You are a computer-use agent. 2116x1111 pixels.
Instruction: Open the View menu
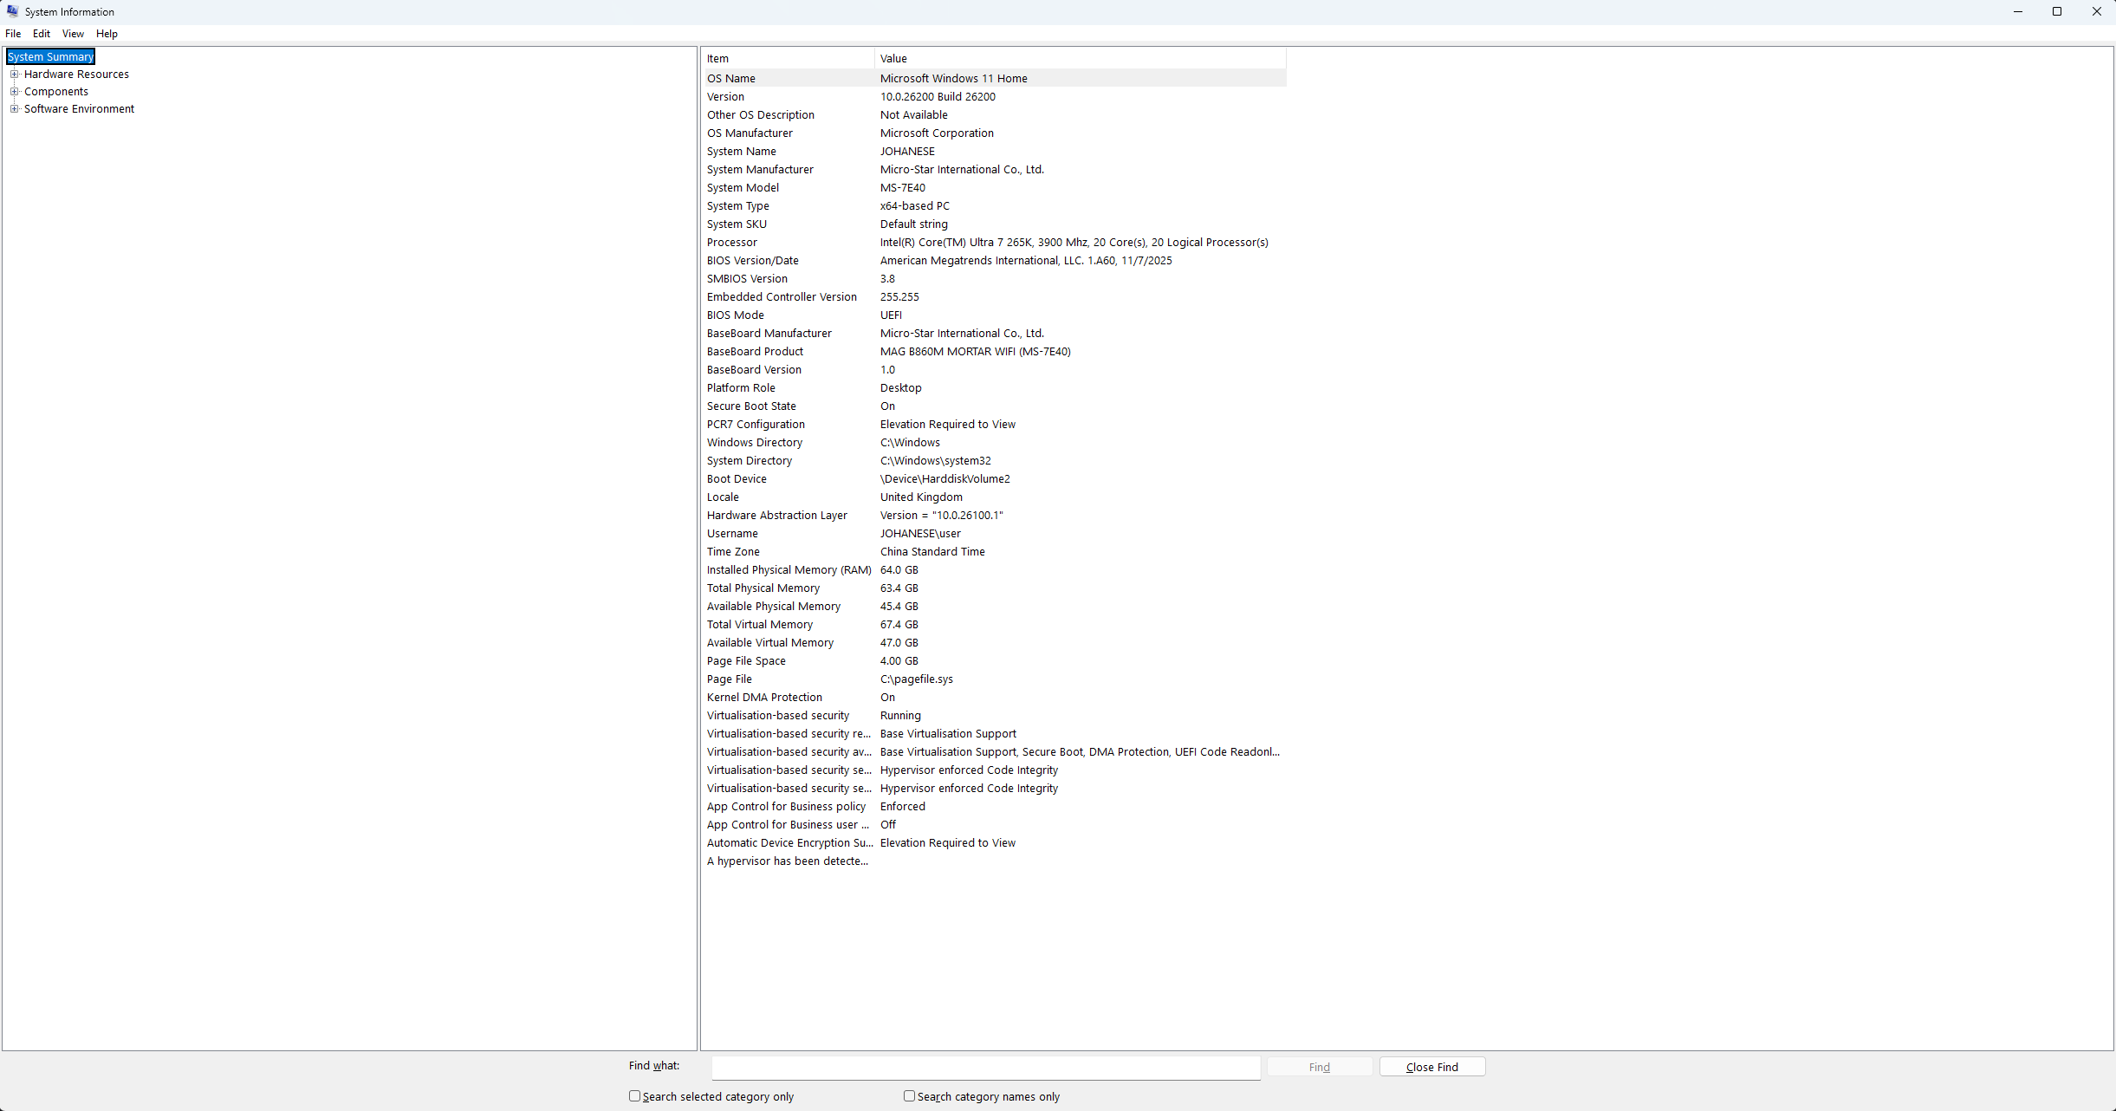click(73, 34)
